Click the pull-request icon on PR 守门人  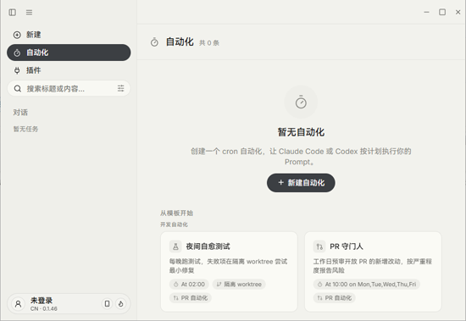coord(319,246)
